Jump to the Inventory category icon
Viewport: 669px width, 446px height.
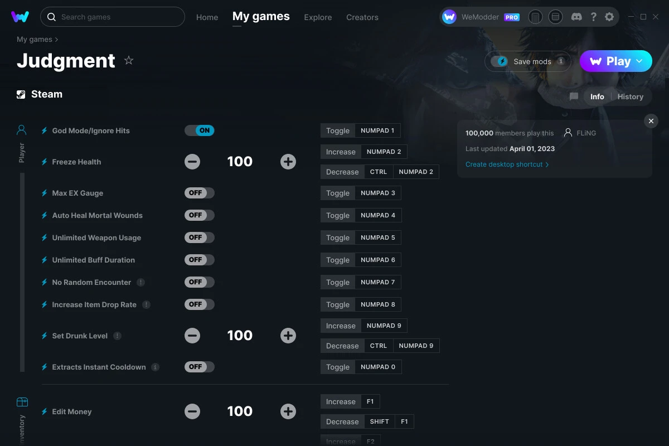(22, 401)
